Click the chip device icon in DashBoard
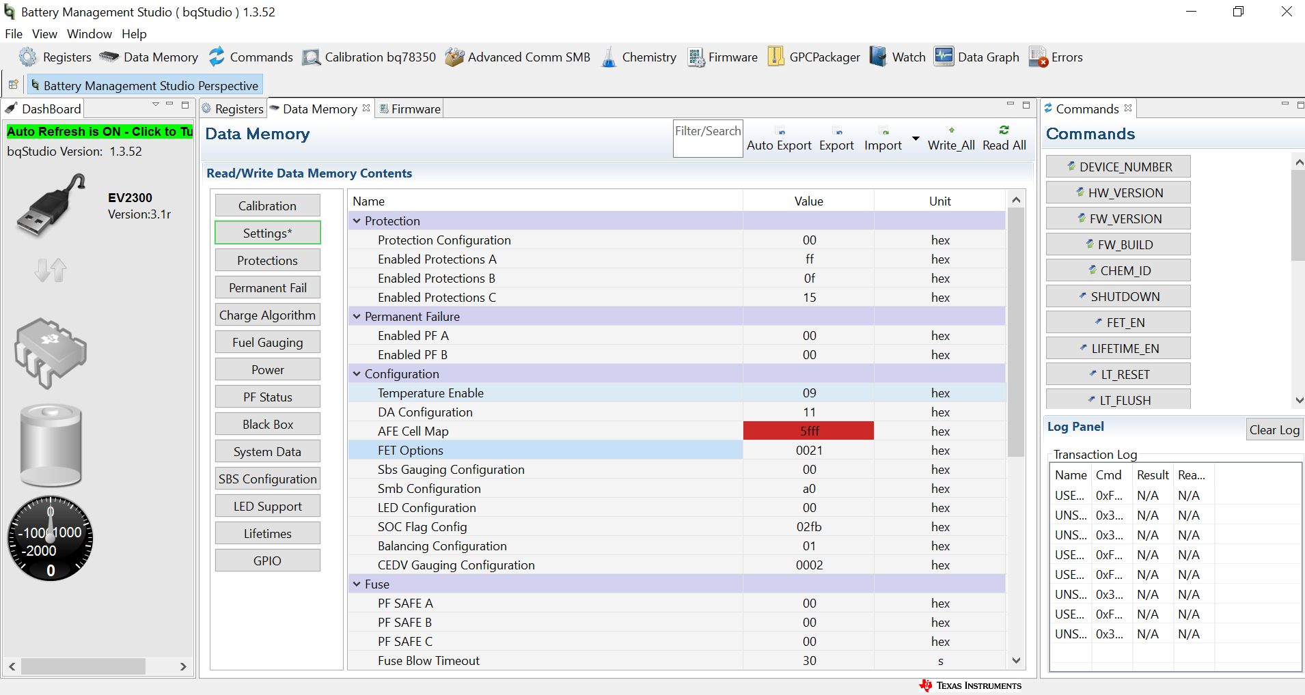This screenshot has height=695, width=1305. (51, 352)
